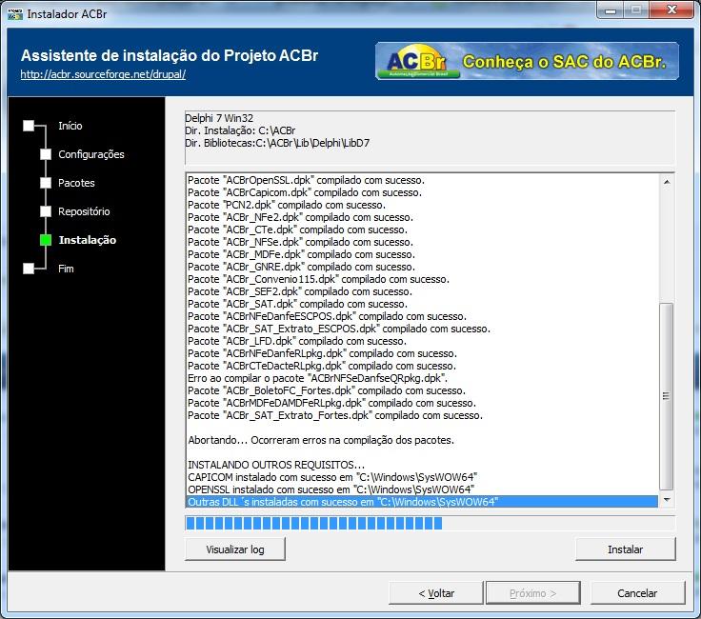The height and width of the screenshot is (619, 701).
Task: Select the ACBrNFeDanfeRLpkg.dpk log line
Action: pyautogui.click(x=422, y=353)
